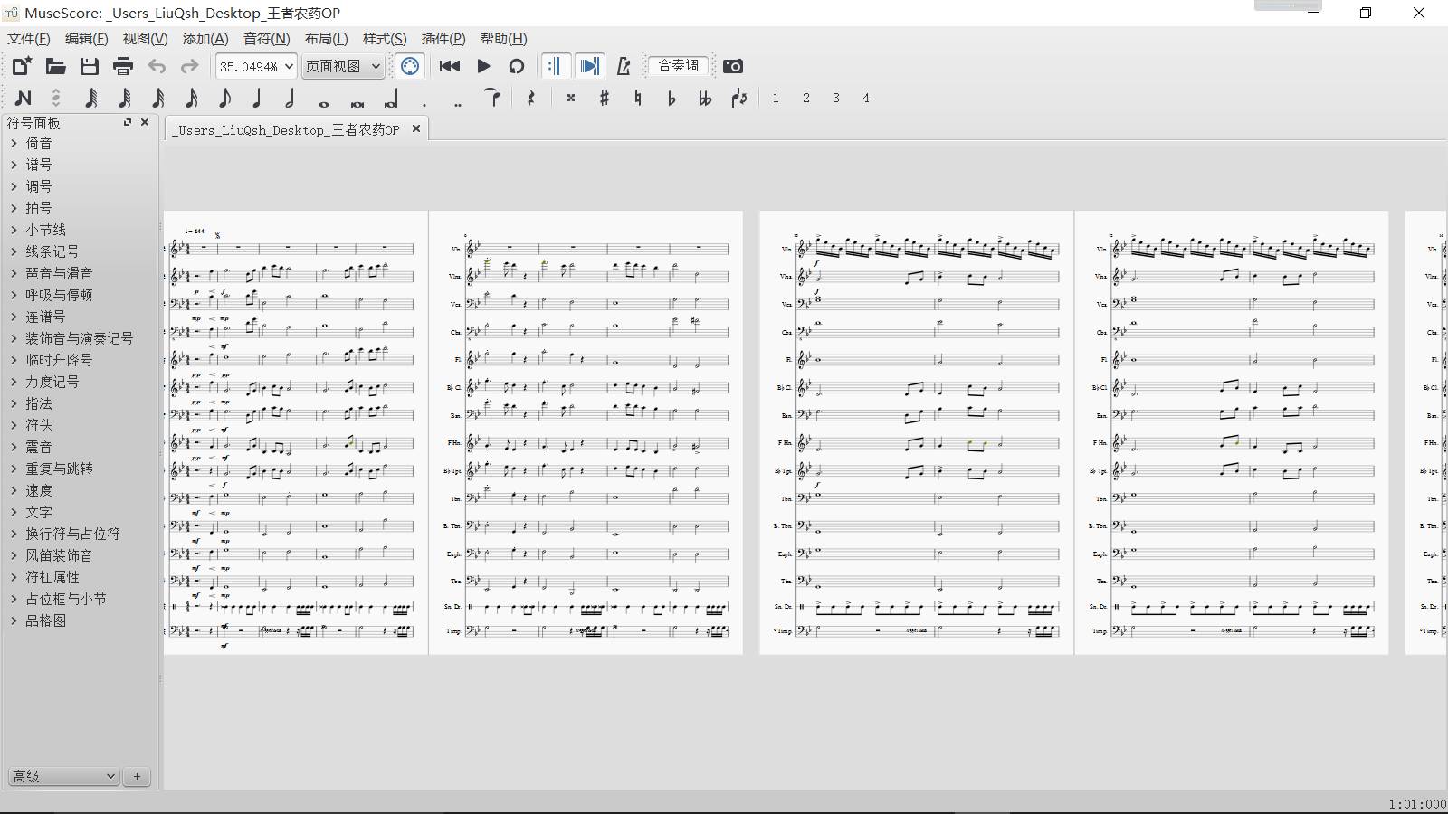Undock the 符号面板 palette panel
1448x814 pixels.
coord(128,122)
